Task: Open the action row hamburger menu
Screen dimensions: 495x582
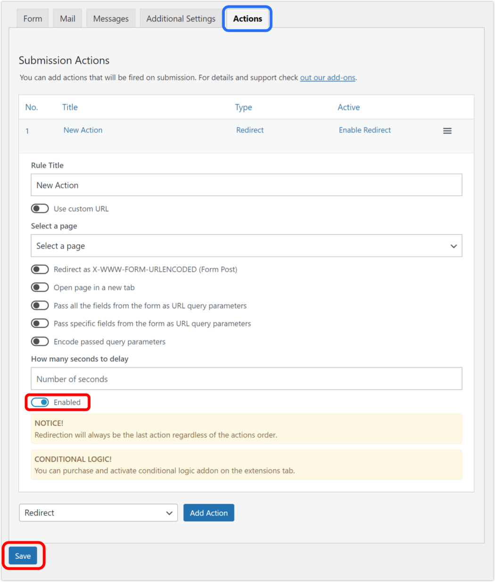Action: (447, 131)
